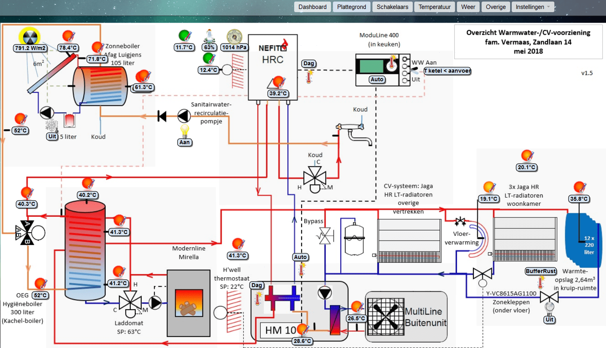Select the T ketel < aanvoer label
Viewport: 606px width, 348px height.
448,71
